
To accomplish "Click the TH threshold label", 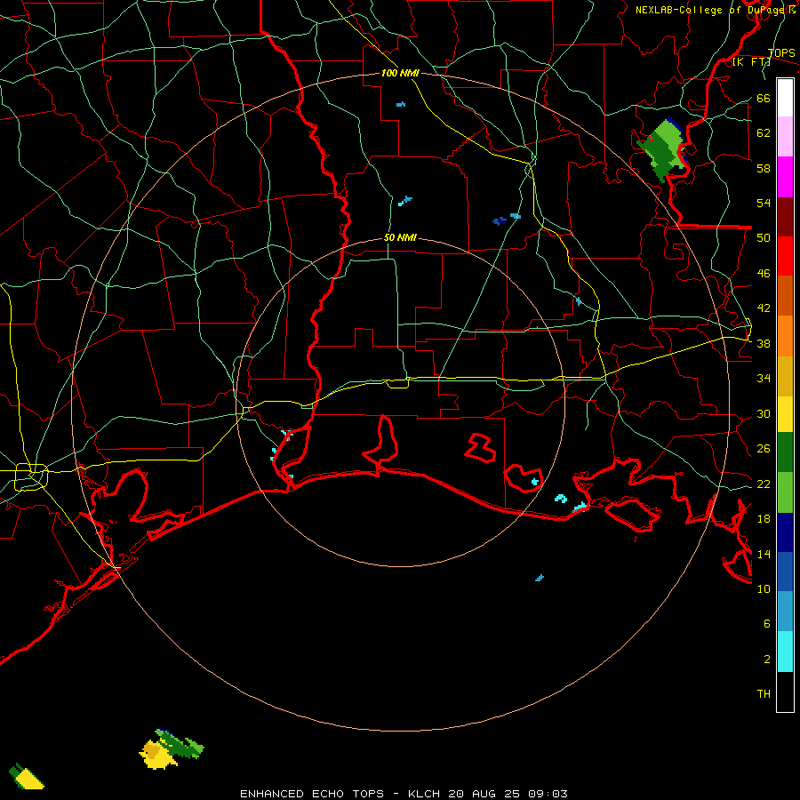I will click(764, 694).
